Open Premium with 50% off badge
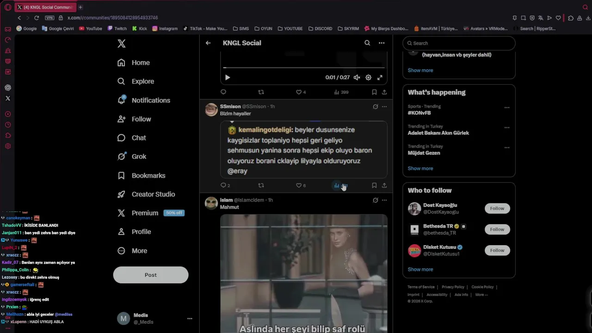 tap(151, 213)
